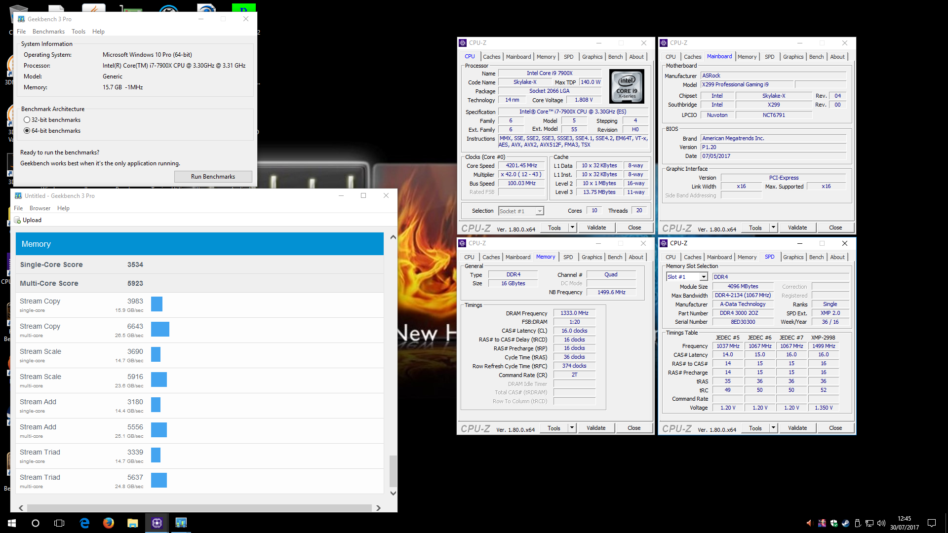Screen dimensions: 948x533
Task: Click the Tools button in the Mainboard window
Action: pos(755,228)
